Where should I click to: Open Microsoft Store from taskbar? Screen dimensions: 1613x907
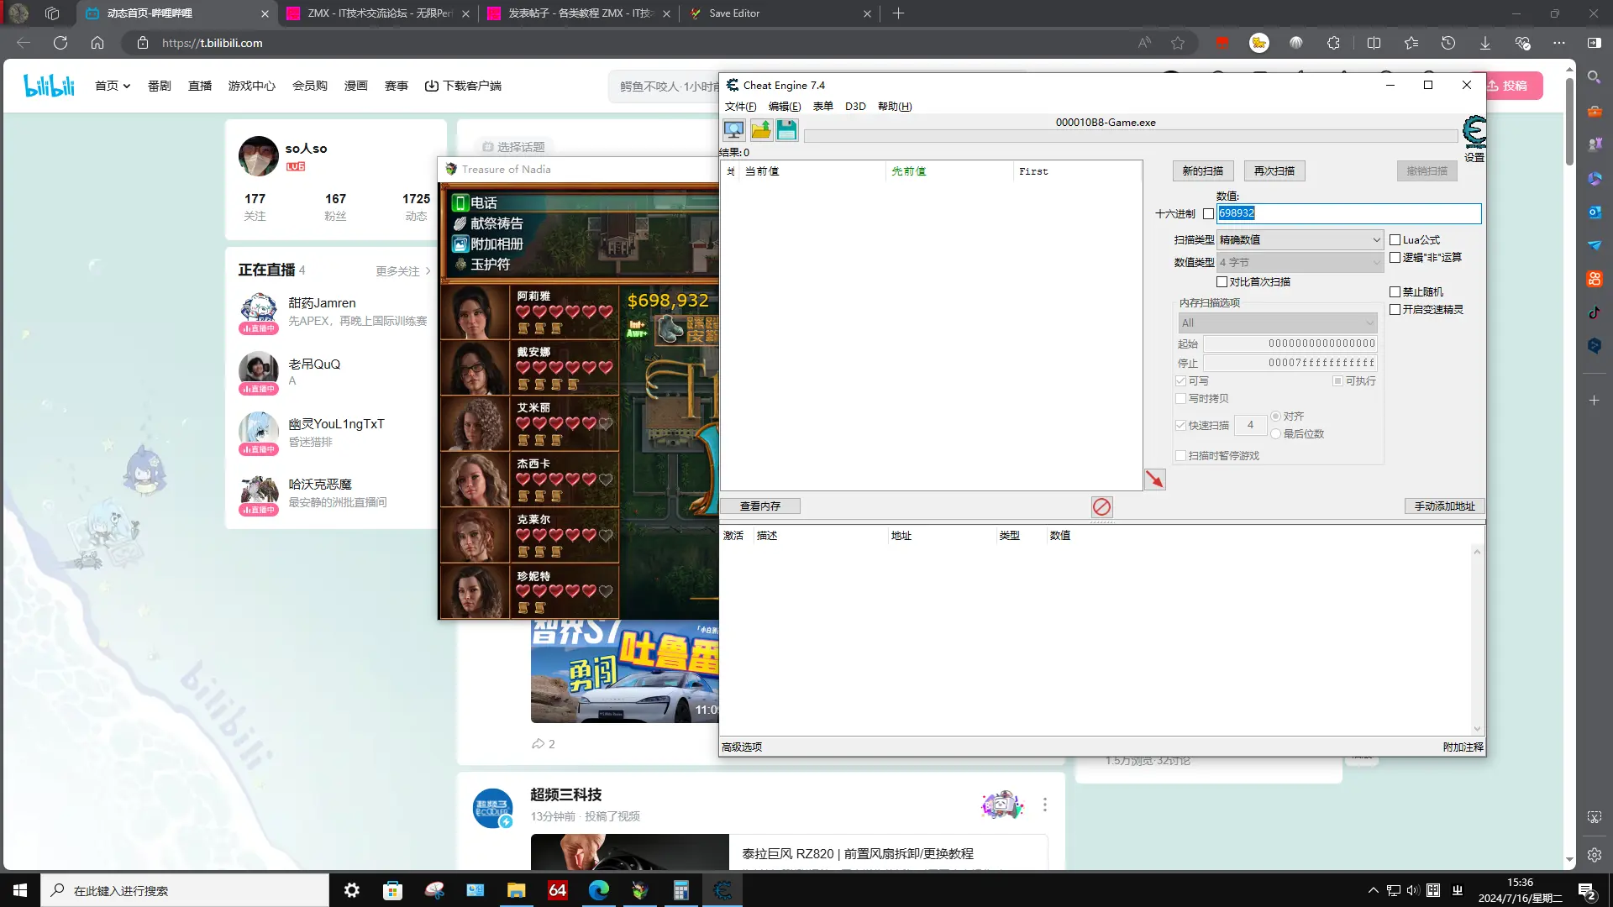pos(392,890)
